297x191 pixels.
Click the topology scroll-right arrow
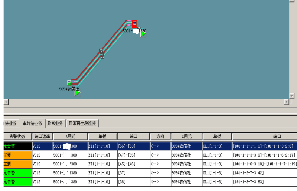(286, 102)
